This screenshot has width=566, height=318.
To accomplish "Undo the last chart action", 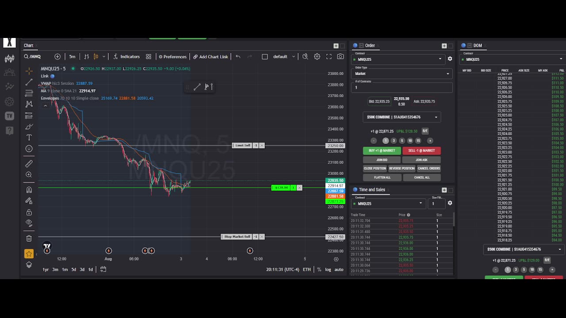I will pos(238,57).
